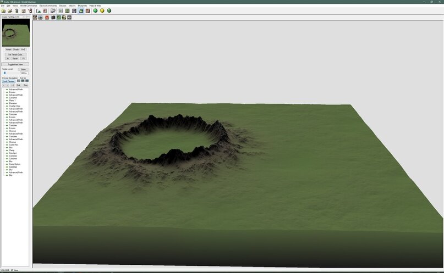This screenshot has height=273, width=444.
Task: Switch to Device workview icon
Action: (x=61, y=11)
